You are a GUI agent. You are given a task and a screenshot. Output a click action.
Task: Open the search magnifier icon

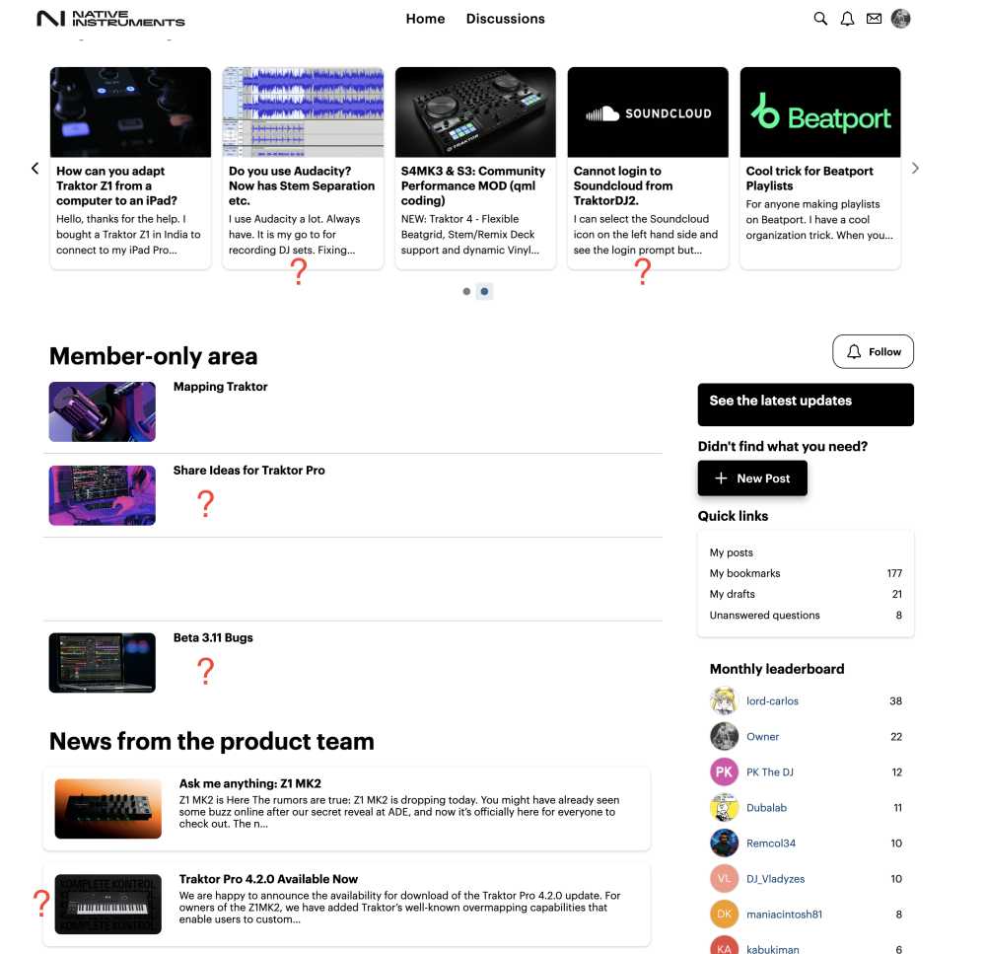[820, 19]
